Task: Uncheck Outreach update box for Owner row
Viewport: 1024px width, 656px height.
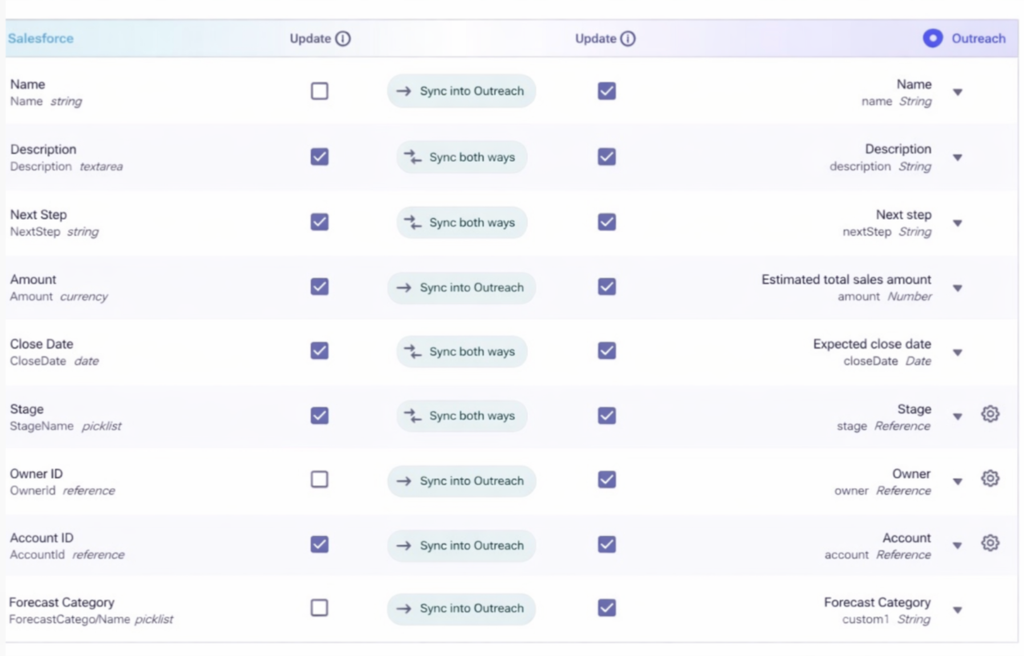Action: pos(607,479)
